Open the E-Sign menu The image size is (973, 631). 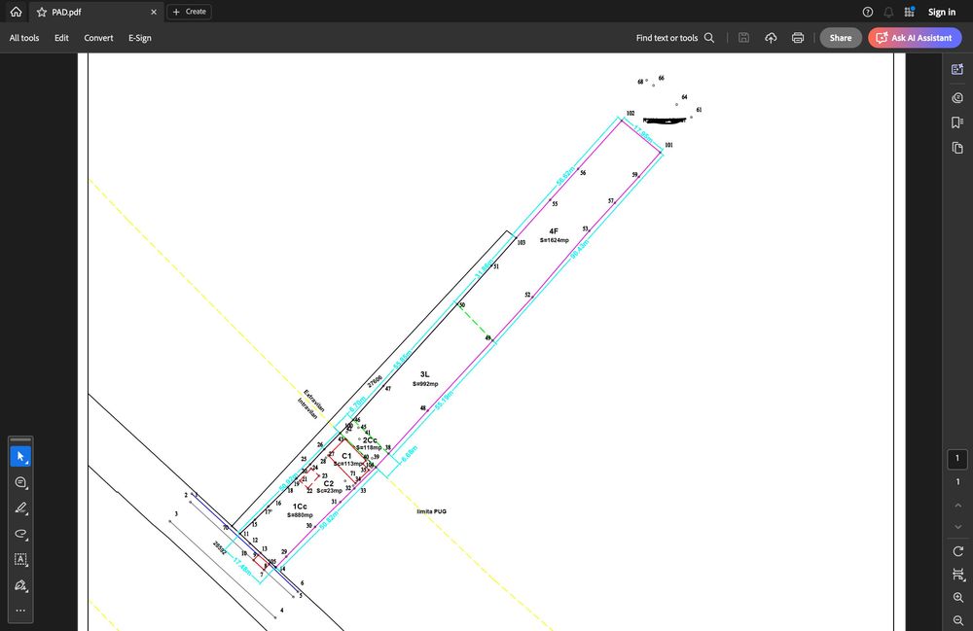point(139,38)
